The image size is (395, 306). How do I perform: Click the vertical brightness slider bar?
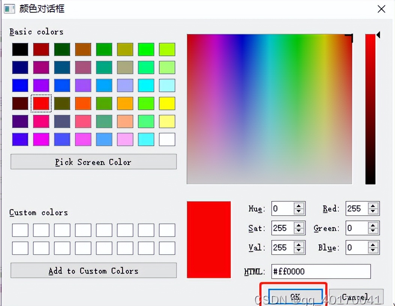coord(370,109)
